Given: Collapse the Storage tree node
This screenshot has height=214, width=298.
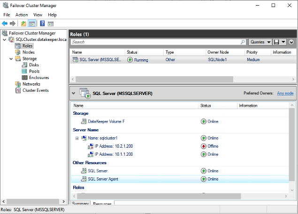Looking at the screenshot, I should tap(11, 59).
